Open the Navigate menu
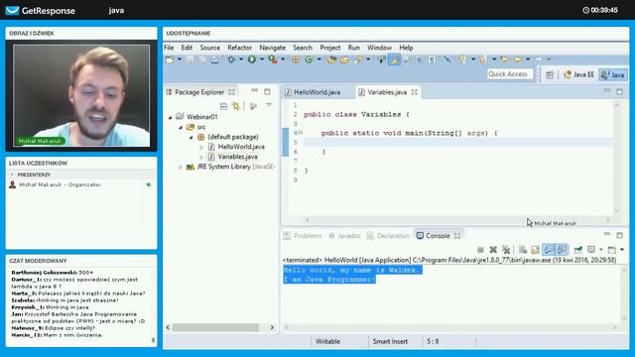This screenshot has width=635, height=357. [x=273, y=48]
